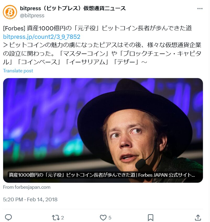This screenshot has width=210, height=222.
Task: Click the like count number 5
Action: (110, 218)
